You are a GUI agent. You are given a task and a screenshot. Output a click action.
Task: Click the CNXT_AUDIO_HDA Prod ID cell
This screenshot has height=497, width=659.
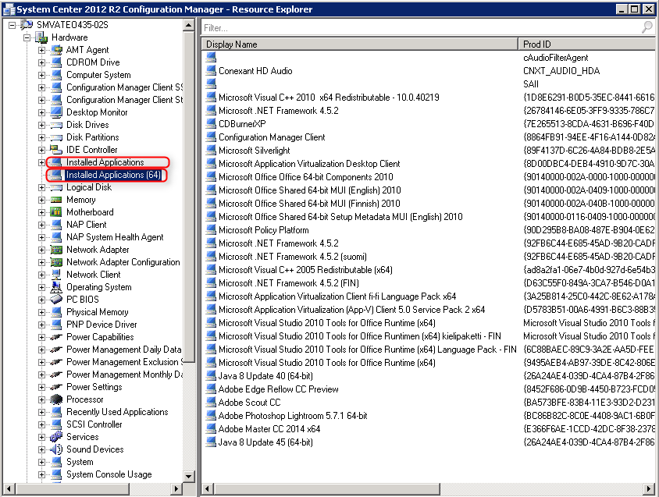point(561,70)
